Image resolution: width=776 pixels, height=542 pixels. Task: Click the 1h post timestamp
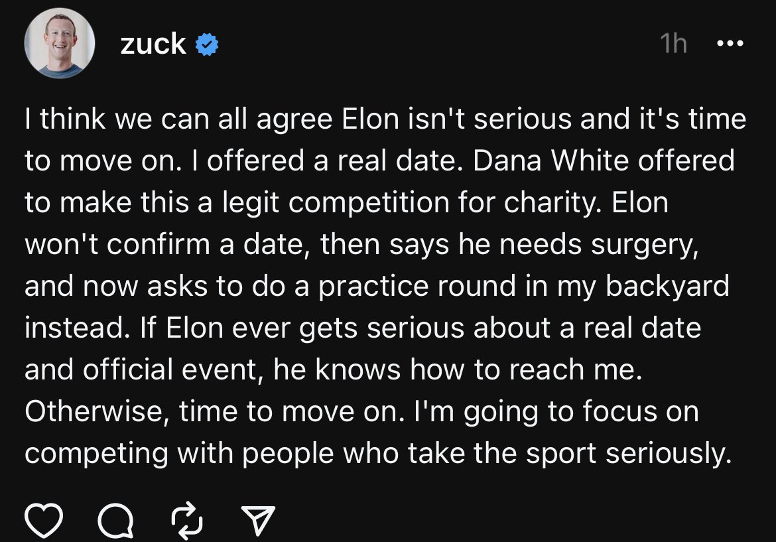673,44
